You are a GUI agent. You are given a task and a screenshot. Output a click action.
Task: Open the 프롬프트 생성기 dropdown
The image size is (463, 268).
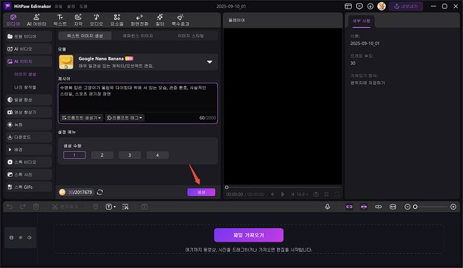81,118
